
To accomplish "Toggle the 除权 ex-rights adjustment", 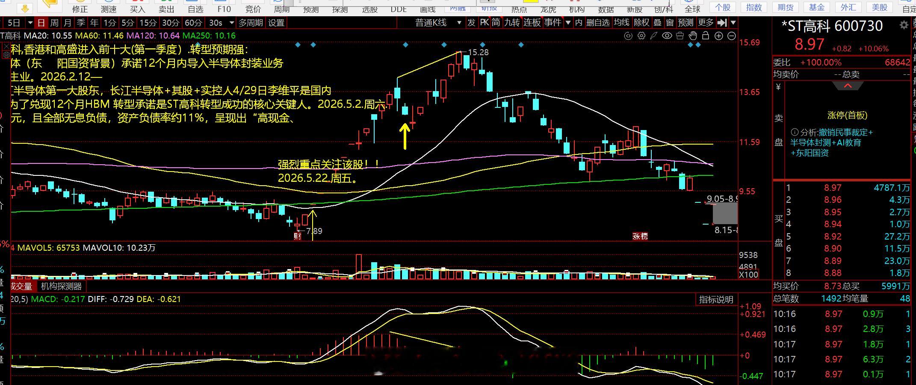I will pyautogui.click(x=641, y=23).
